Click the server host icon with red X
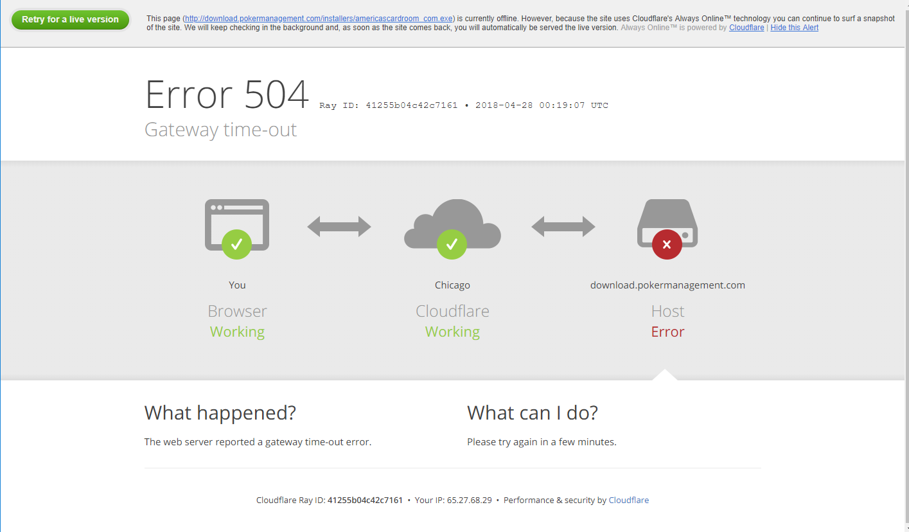Viewport: 909px width, 532px height. coord(667,228)
